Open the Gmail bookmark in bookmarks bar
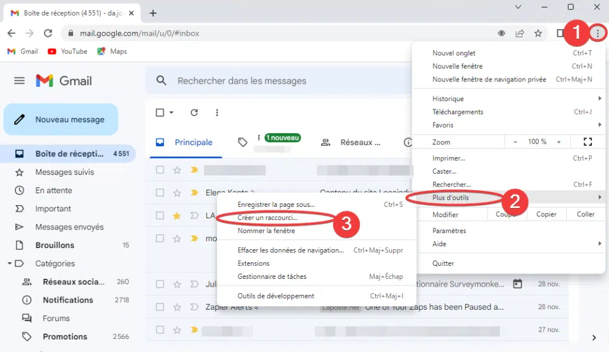Screen dimensions: 609x352 (x=23, y=51)
